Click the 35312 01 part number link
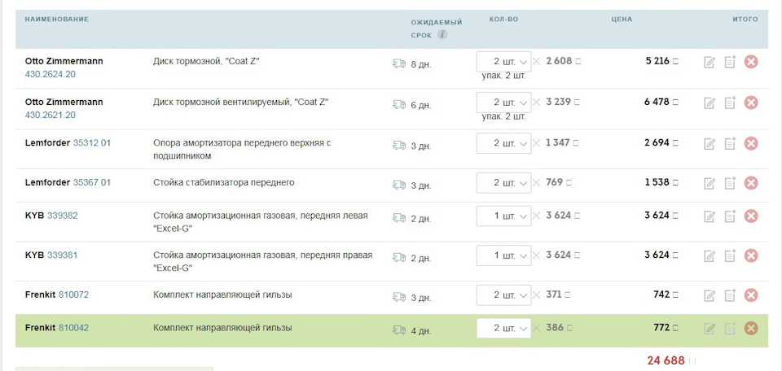 [x=92, y=143]
